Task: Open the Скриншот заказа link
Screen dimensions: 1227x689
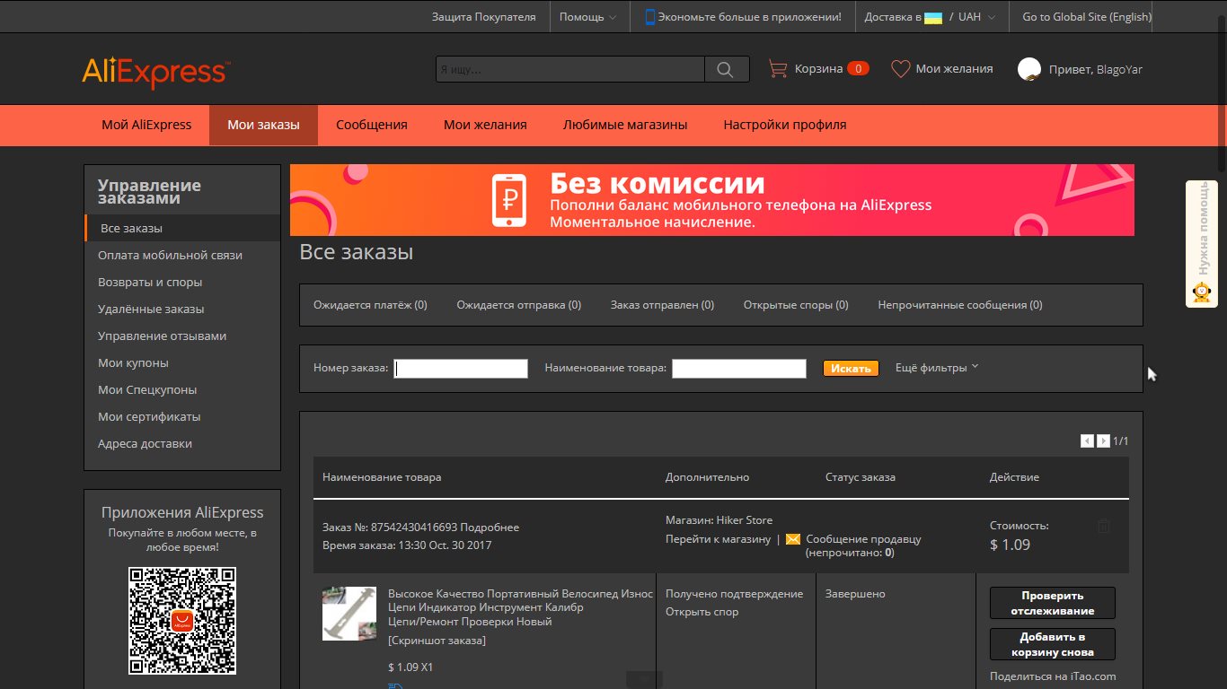Action: click(437, 641)
